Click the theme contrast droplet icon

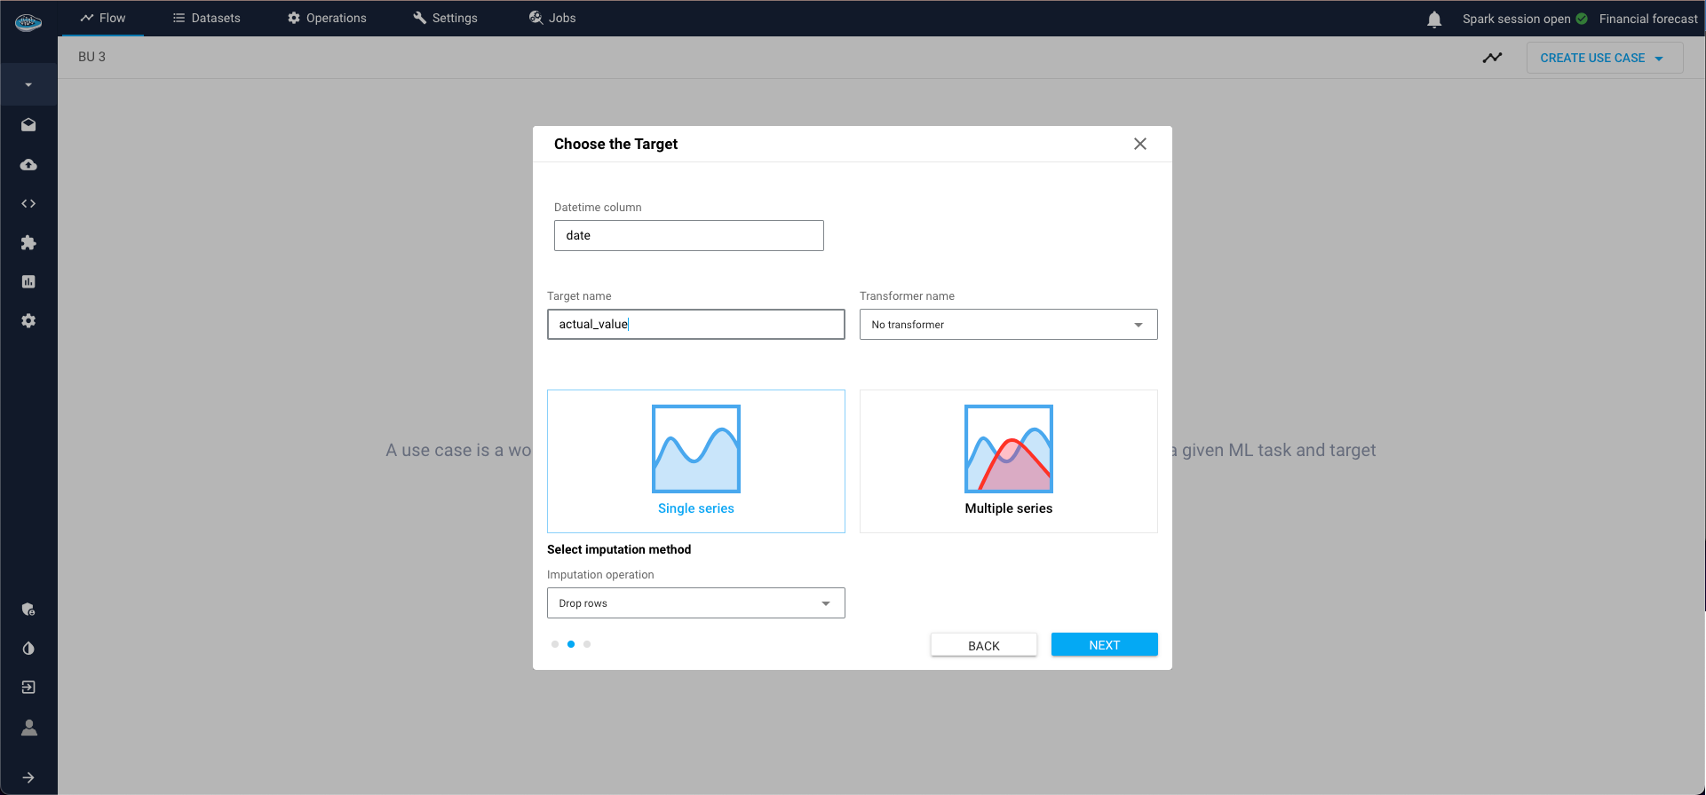[28, 649]
